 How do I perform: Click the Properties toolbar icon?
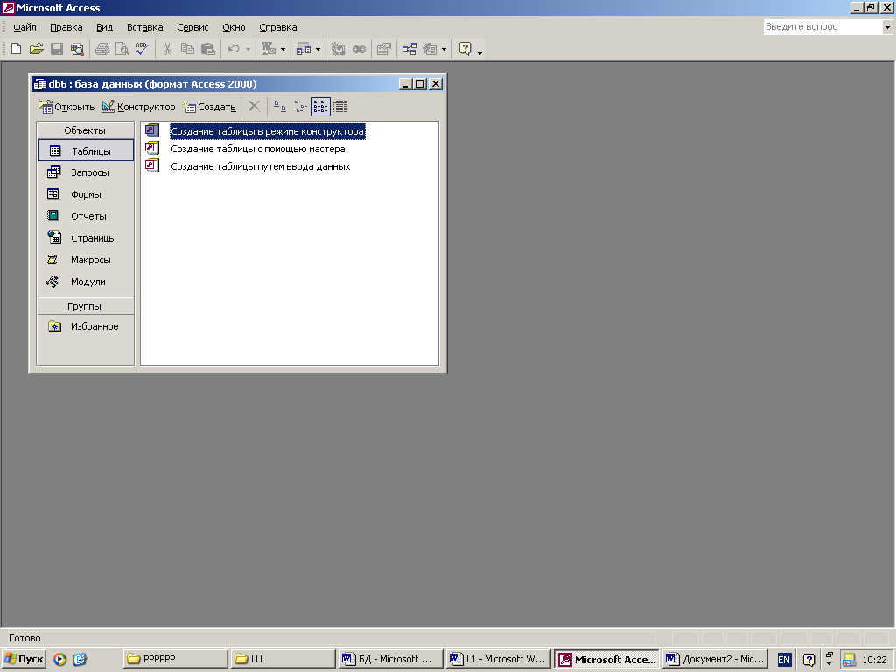pyautogui.click(x=384, y=49)
